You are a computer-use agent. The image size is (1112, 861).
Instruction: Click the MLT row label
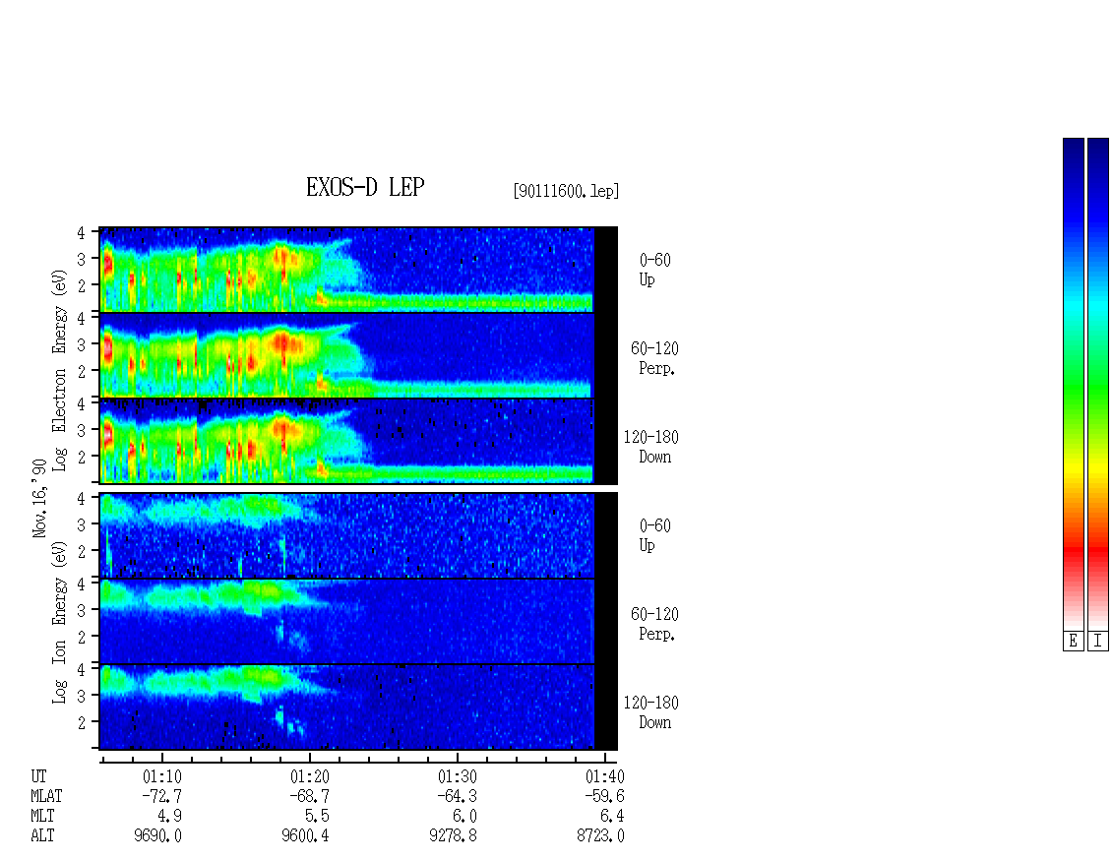[42, 817]
